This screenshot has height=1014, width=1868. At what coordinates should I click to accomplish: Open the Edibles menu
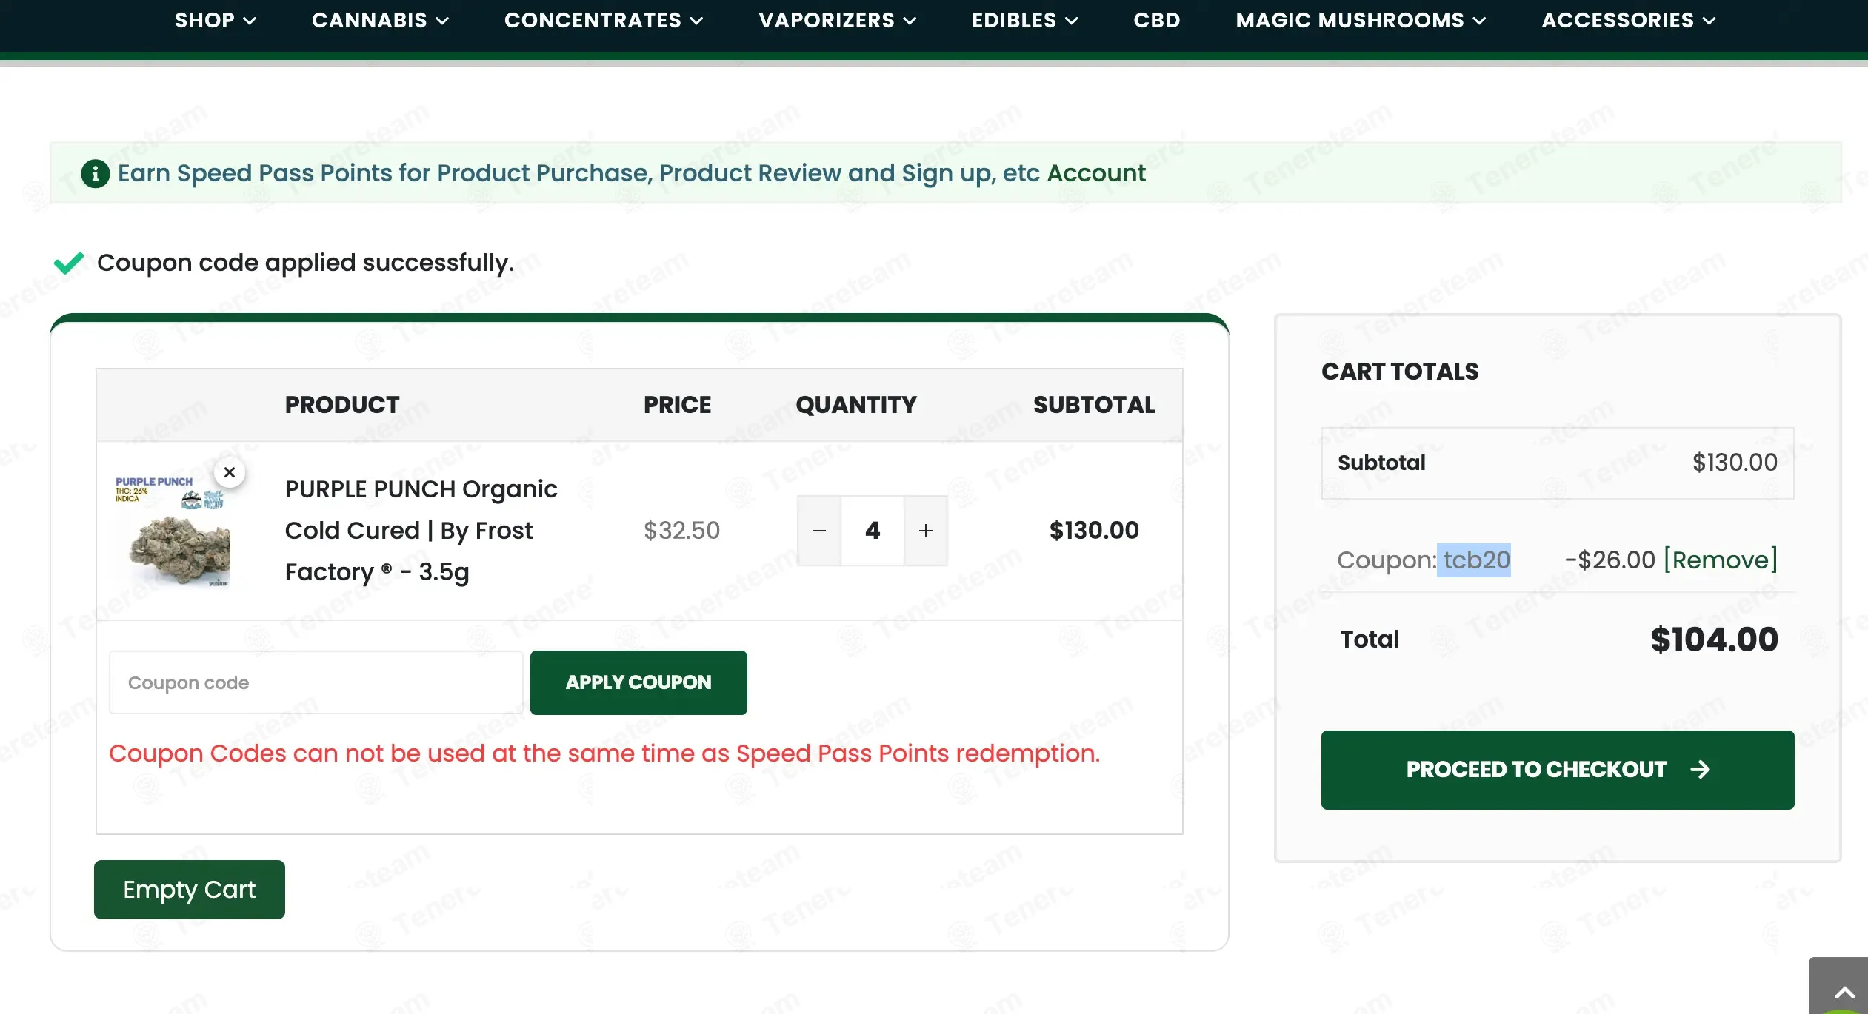(1024, 20)
